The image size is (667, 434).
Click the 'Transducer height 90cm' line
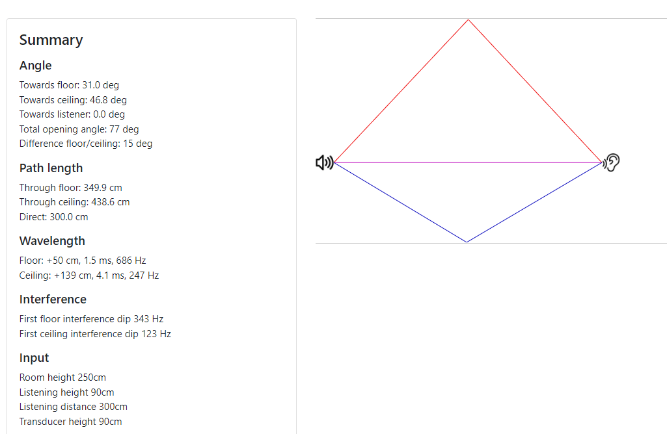point(71,422)
